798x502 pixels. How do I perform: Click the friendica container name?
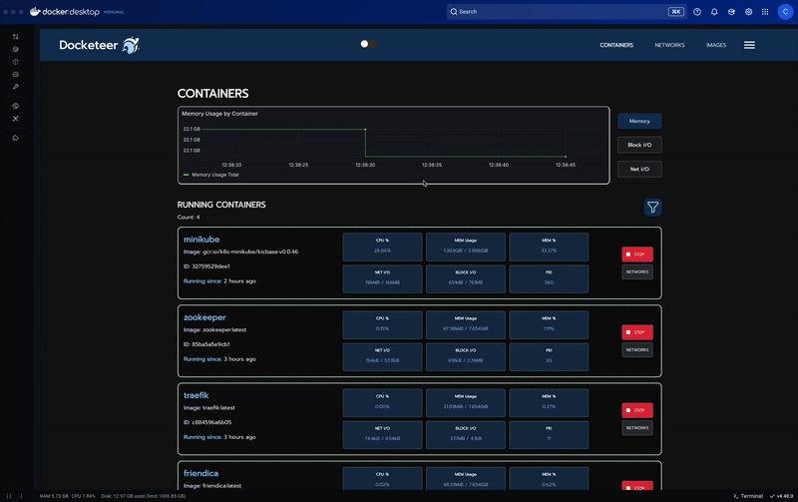click(x=201, y=473)
